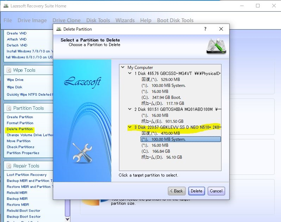
Task: Click the Repair Tools section icon
Action: tap(9, 166)
